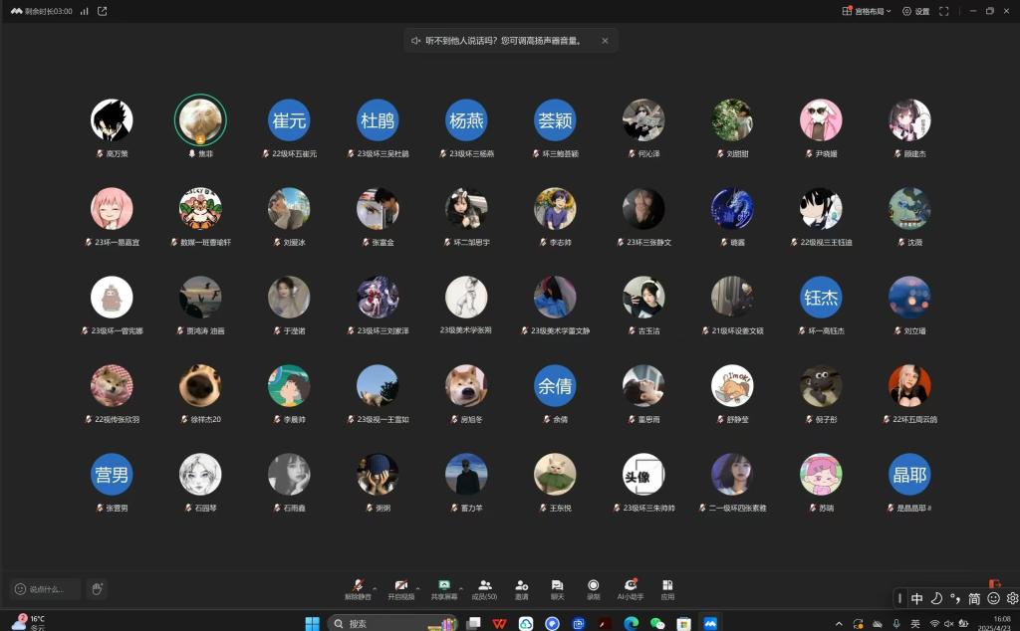Screen dimensions: 1020x631
Task: Toggle fullscreen mode icon in top bar
Action: click(x=943, y=11)
